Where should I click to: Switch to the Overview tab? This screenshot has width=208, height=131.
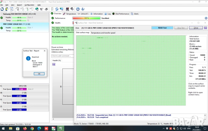coord(56,14)
